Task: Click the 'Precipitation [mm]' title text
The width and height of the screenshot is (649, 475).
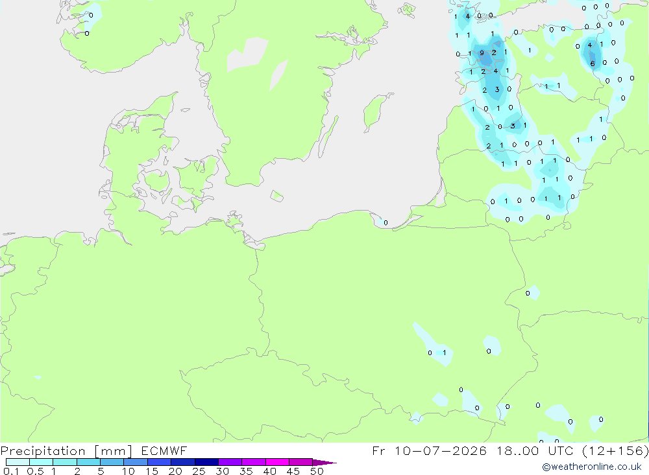Action: [66, 451]
